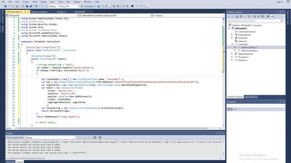Open the Build menu
The width and height of the screenshot is (291, 163).
pos(35,2)
